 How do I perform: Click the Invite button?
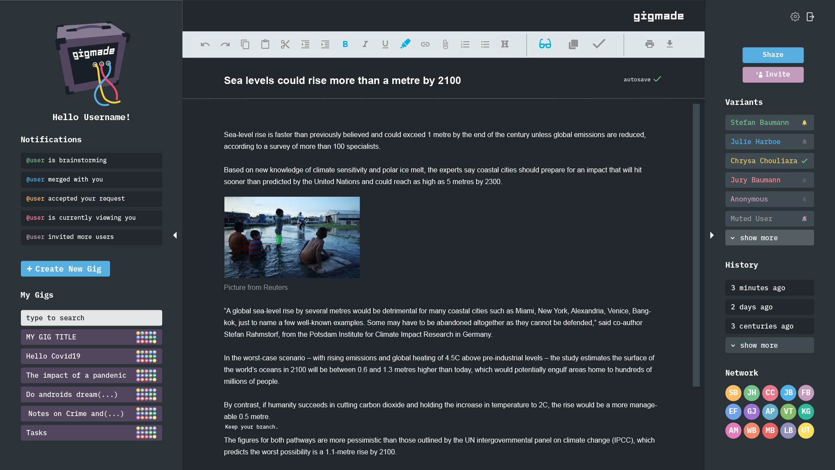coord(773,74)
